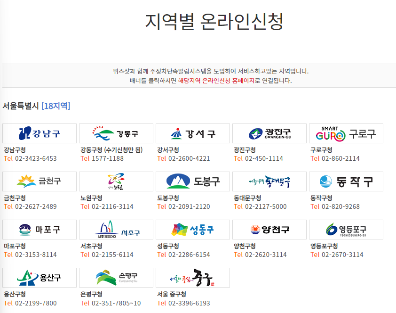
Task: Click phone number 02-2286-6154
Action: tap(189, 255)
